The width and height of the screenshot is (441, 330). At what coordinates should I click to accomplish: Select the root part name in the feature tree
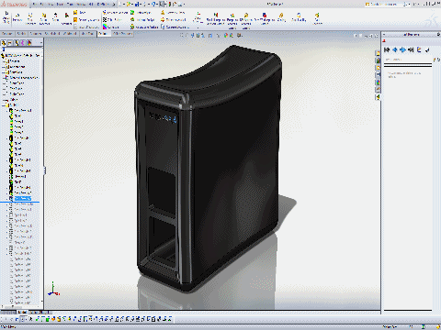(x=21, y=55)
